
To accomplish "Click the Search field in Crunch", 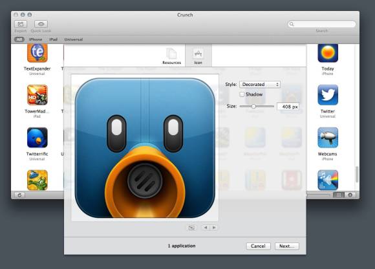I will [x=322, y=24].
